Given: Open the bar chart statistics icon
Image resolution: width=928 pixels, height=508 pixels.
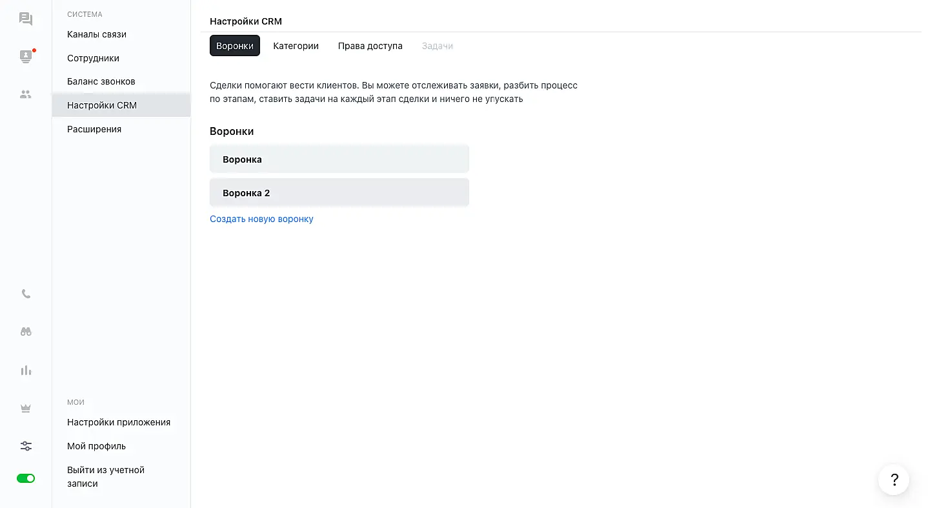Looking at the screenshot, I should click(x=26, y=371).
